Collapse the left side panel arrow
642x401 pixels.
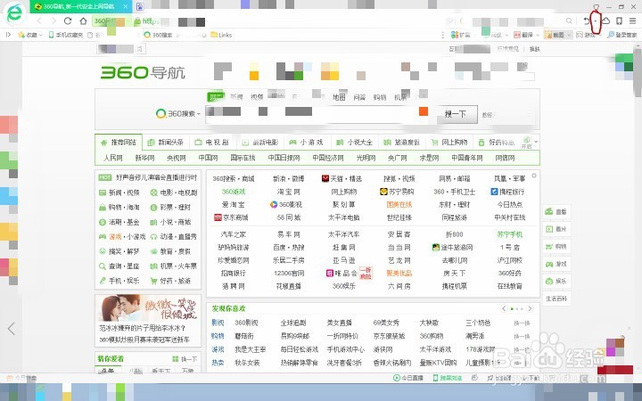(x=12, y=328)
